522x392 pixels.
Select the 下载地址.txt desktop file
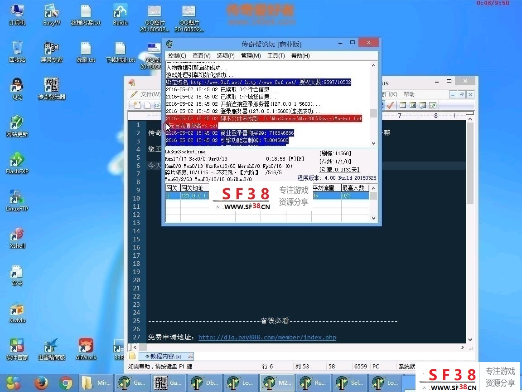point(120,52)
